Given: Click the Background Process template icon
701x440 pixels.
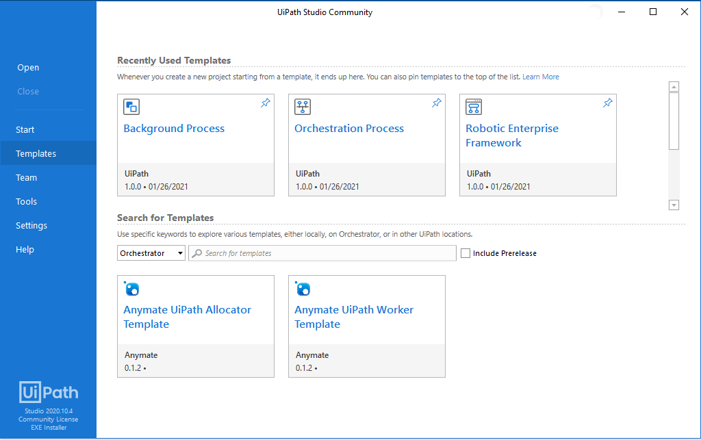Looking at the screenshot, I should point(131,107).
